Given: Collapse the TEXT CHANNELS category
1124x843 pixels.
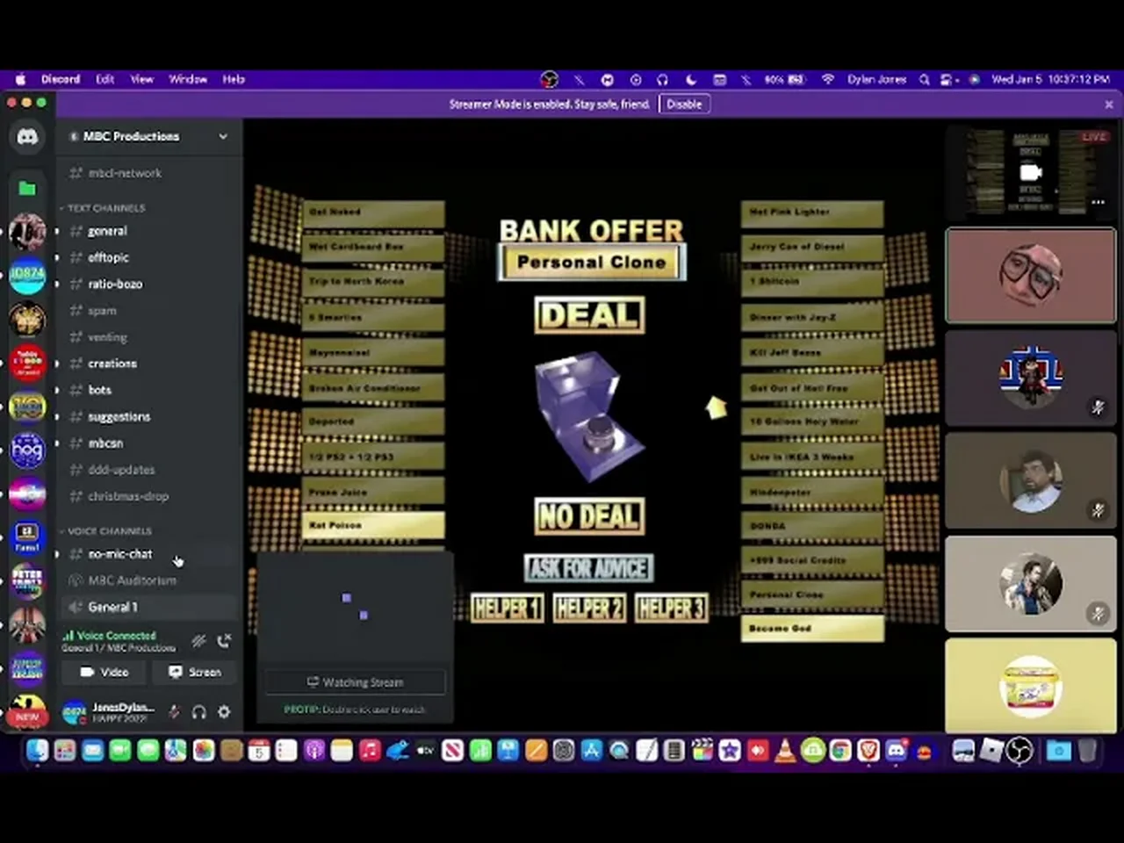Looking at the screenshot, I should click(x=105, y=208).
